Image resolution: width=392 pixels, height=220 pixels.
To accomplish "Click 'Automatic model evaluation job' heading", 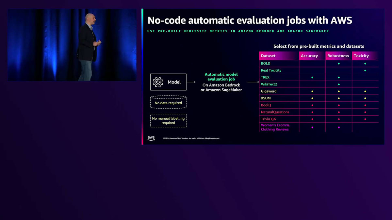I will pyautogui.click(x=221, y=77).
